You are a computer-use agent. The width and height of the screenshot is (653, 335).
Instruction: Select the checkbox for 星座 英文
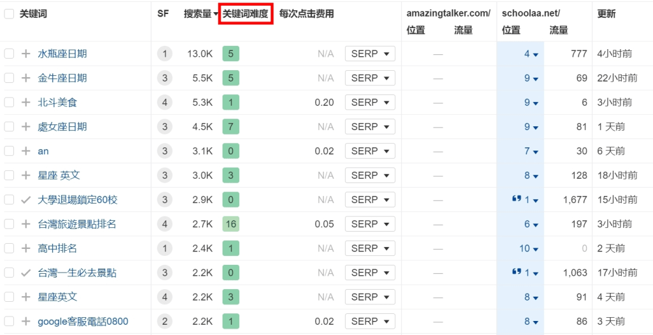tap(9, 175)
